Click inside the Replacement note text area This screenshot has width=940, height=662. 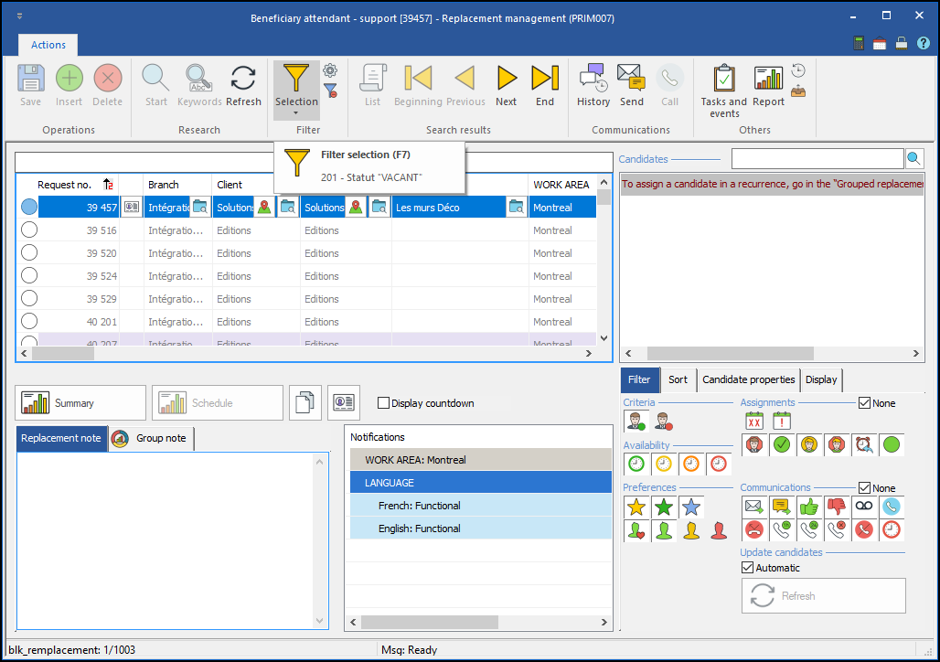[165, 540]
